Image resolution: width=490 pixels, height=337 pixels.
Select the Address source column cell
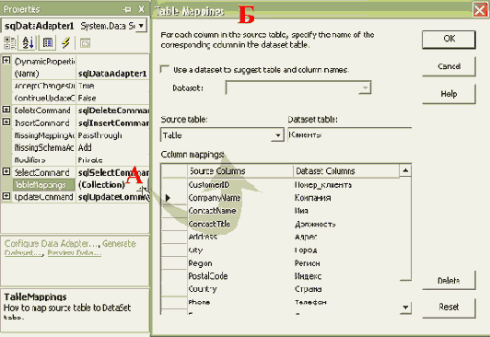tap(240, 237)
